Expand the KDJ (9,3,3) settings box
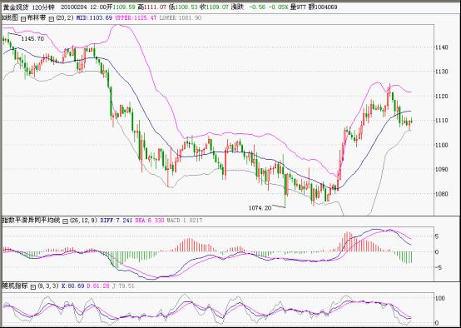The height and width of the screenshot is (328, 461). 33,287
